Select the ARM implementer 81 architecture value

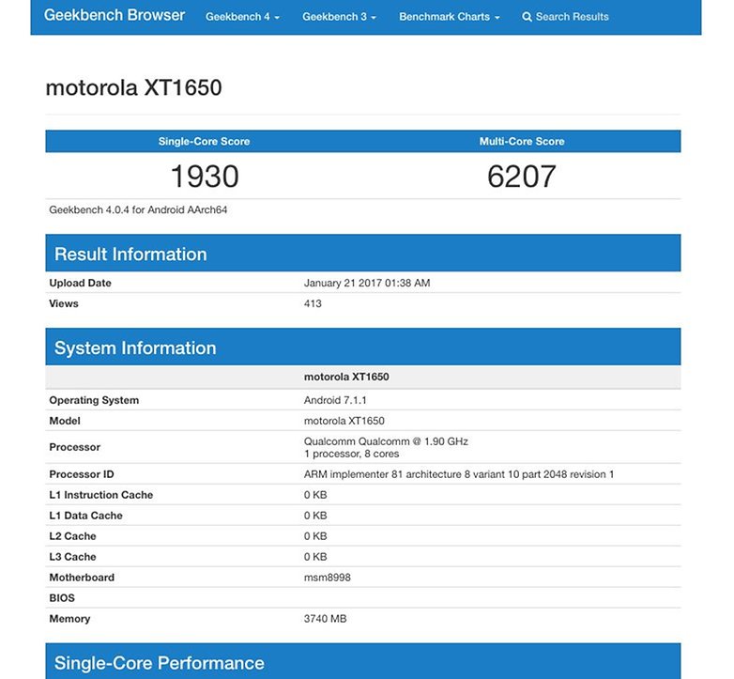coord(459,474)
